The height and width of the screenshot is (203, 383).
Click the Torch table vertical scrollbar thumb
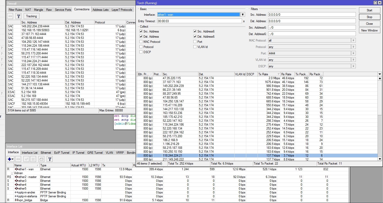point(380,98)
